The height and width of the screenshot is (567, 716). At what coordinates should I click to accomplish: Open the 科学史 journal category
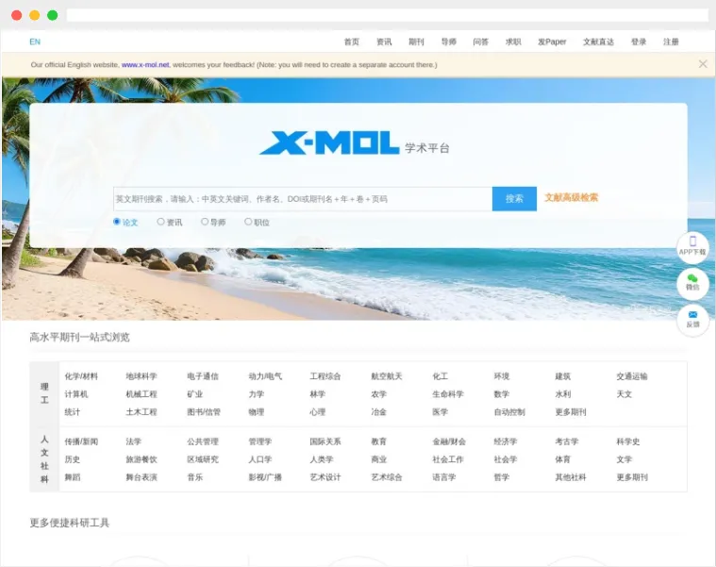[x=628, y=442]
